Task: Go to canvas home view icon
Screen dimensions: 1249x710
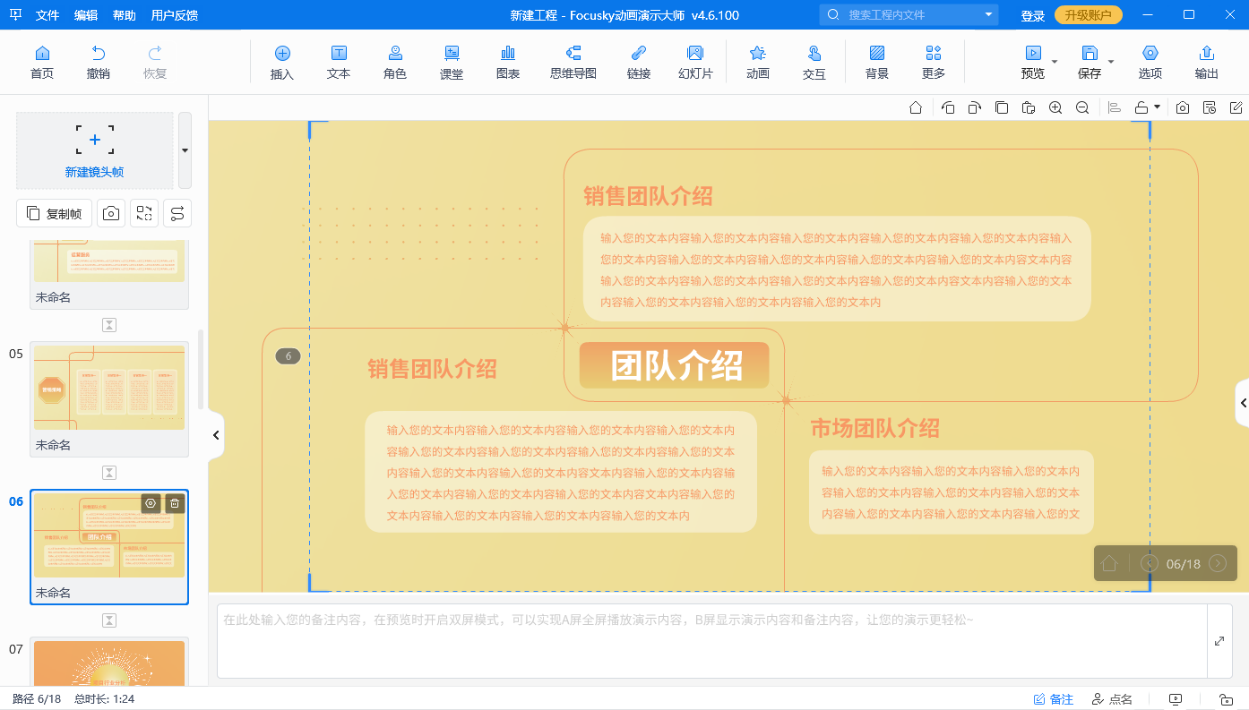Action: click(x=916, y=107)
